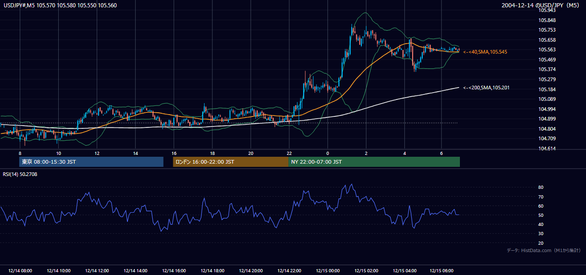Click the 12/14 14:00 date label
The width and height of the screenshot is (586, 275).
(x=136, y=271)
